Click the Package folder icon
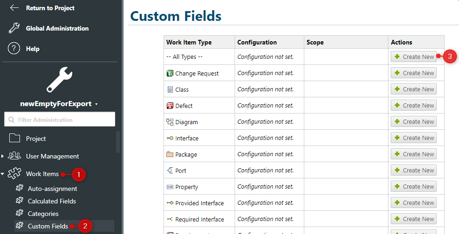Screen dimensions: 459x234 coord(170,154)
